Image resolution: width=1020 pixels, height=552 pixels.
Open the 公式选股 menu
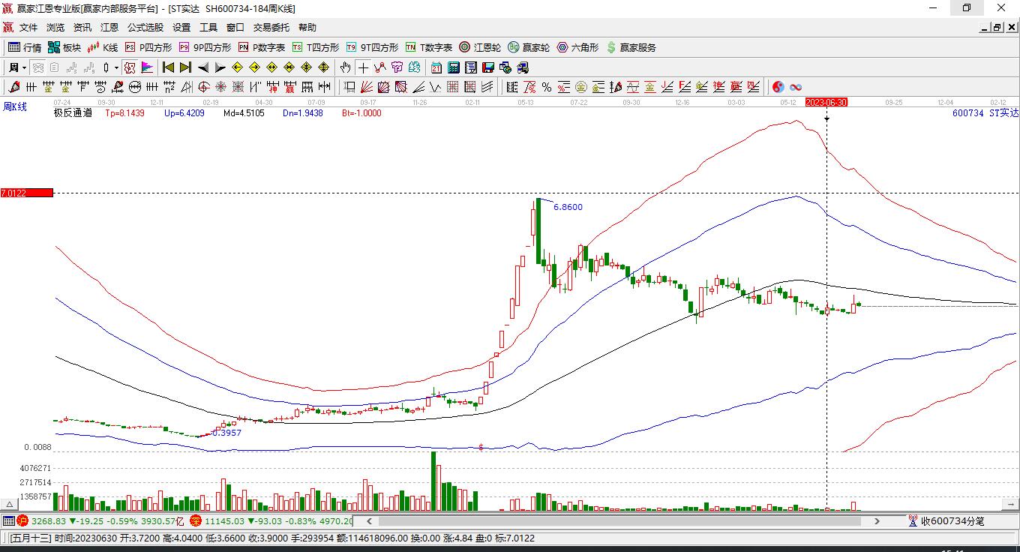145,28
